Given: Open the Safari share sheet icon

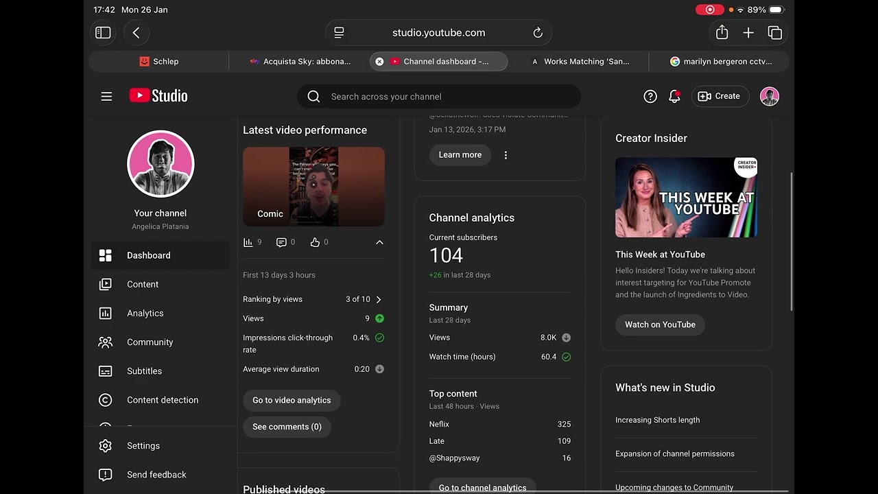Looking at the screenshot, I should (722, 32).
